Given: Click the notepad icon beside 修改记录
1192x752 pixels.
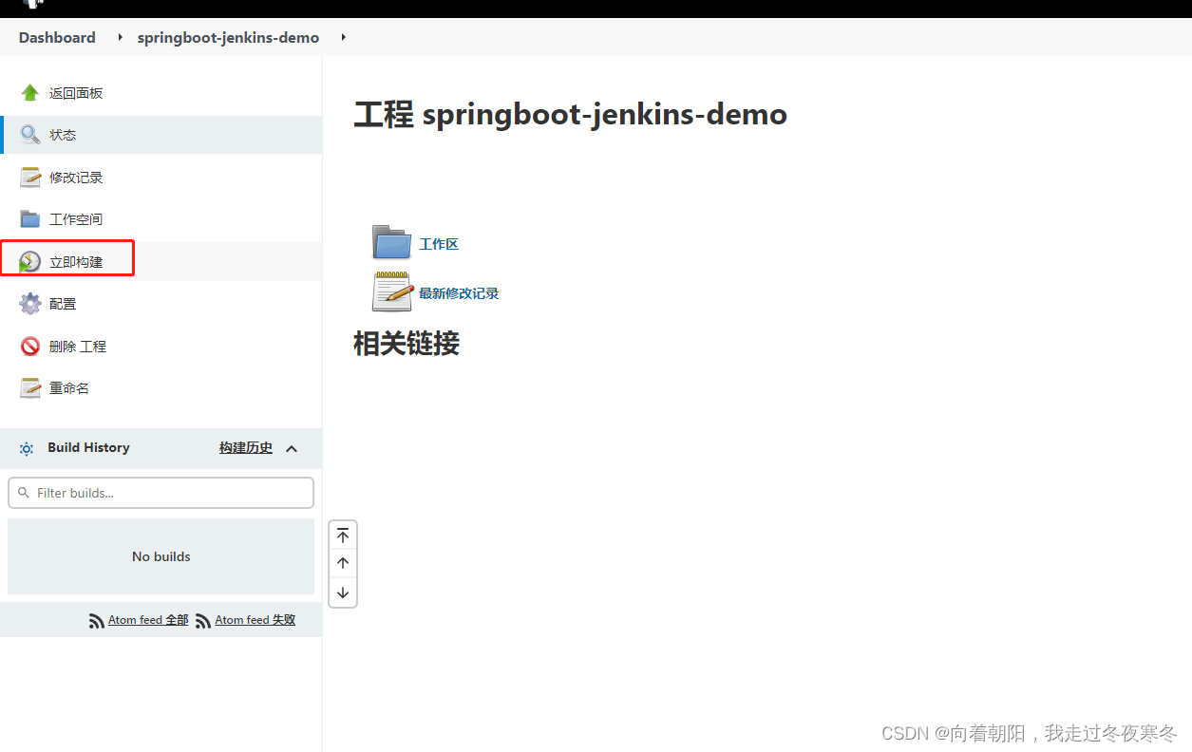Looking at the screenshot, I should click(x=30, y=178).
